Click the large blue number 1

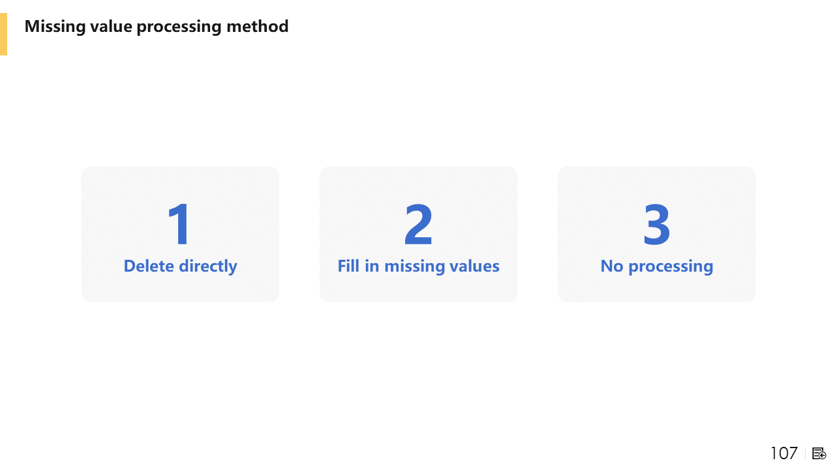point(180,225)
